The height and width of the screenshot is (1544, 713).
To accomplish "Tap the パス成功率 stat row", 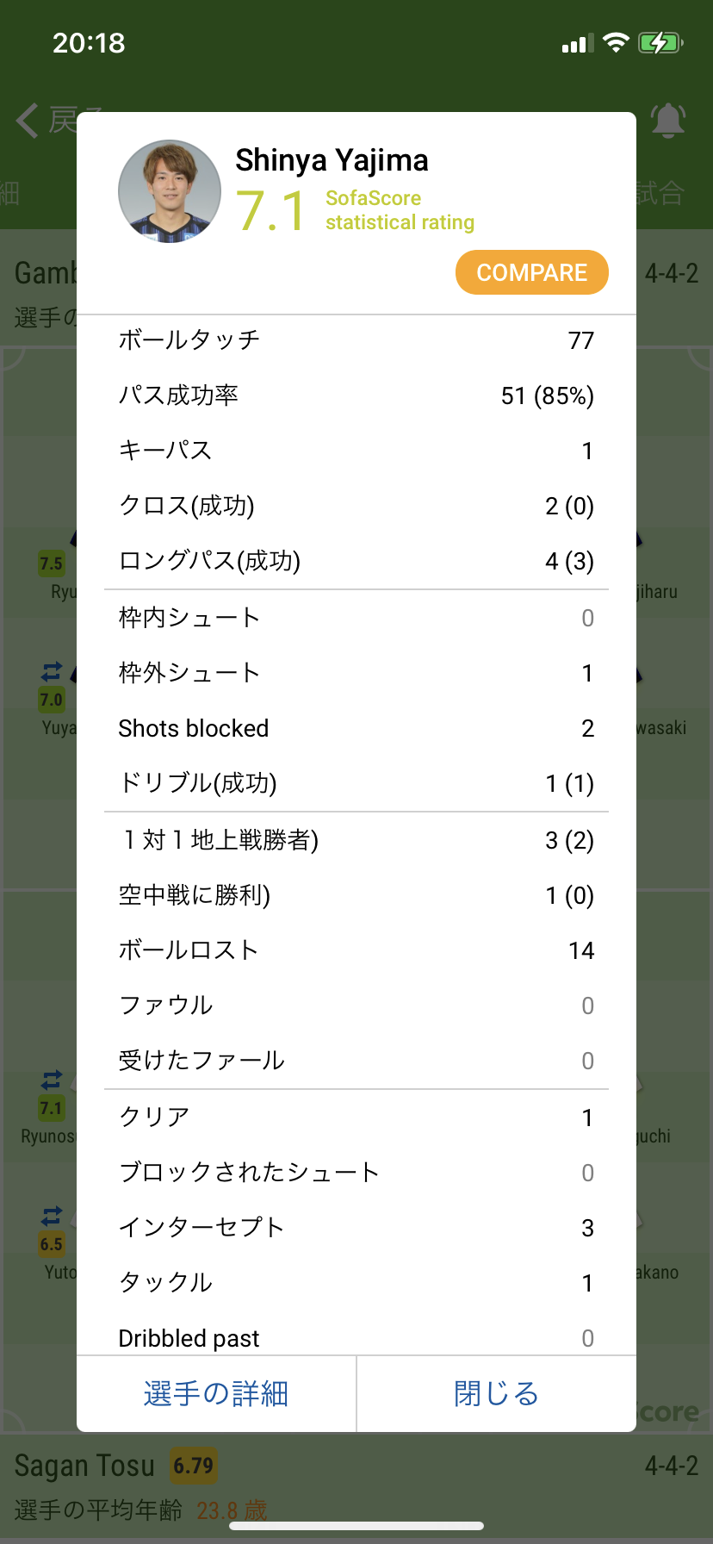I will (x=356, y=395).
